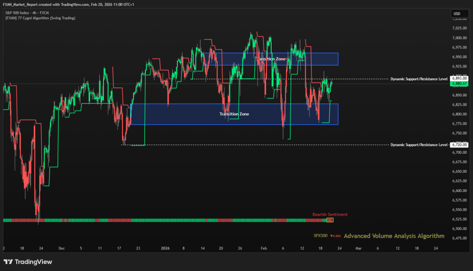
Task: Click the orange-outlined sentiment bar marker
Action: click(330, 220)
